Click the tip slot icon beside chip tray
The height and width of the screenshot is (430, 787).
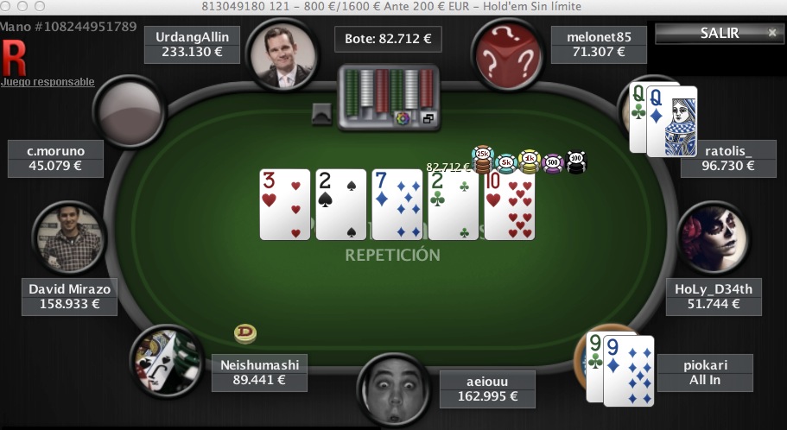[x=321, y=114]
